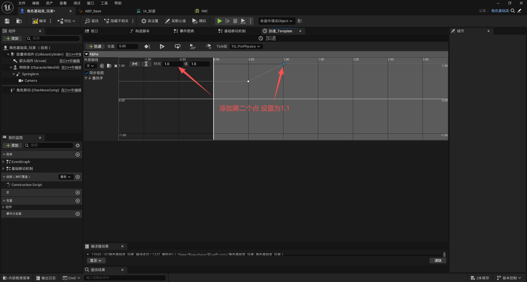This screenshot has width=527, height=282.
Task: Click the frame-advance step button
Action: (228, 21)
